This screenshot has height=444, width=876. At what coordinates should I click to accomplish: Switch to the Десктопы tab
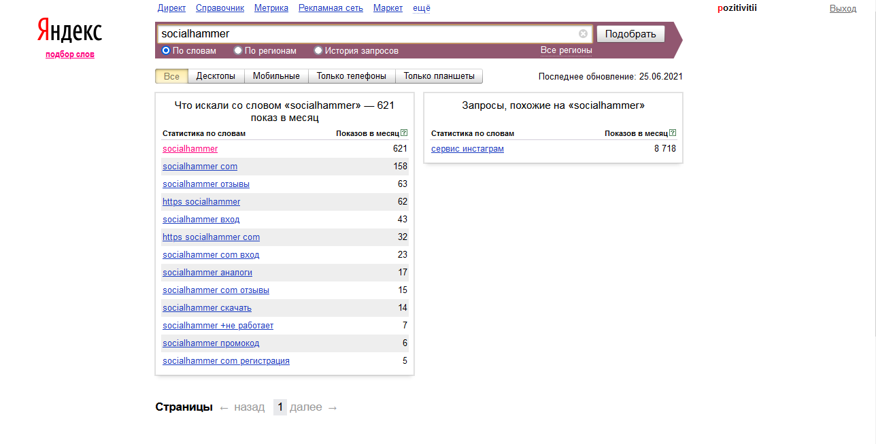click(216, 76)
